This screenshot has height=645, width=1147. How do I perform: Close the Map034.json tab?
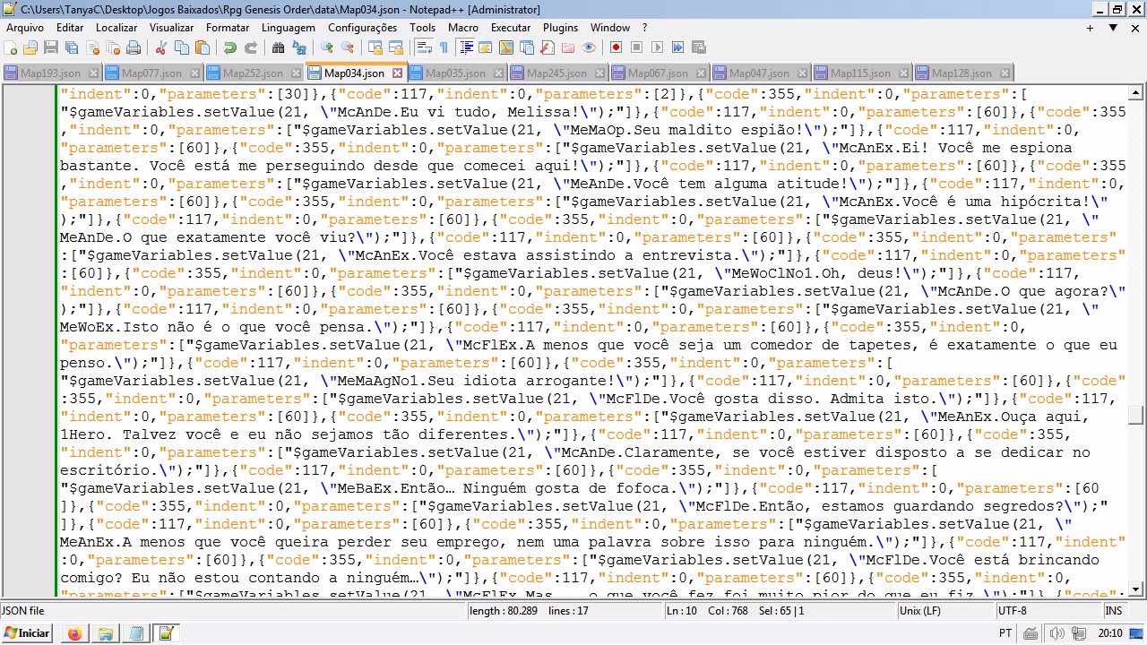[397, 73]
